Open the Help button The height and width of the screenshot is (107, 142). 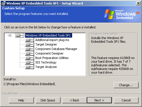tap(21, 100)
